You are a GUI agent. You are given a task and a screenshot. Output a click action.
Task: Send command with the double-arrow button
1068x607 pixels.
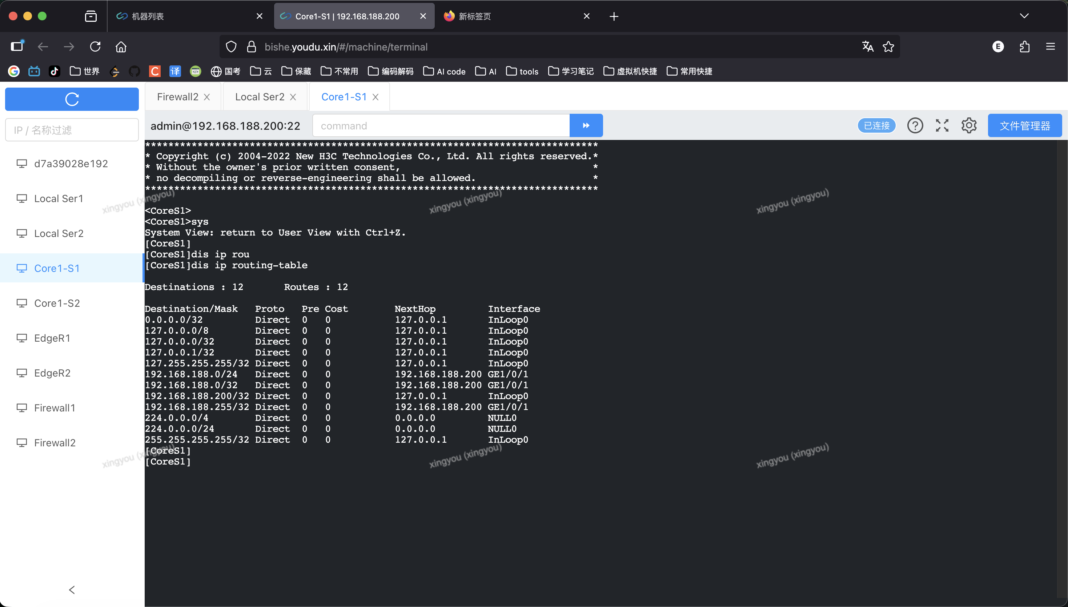tap(586, 125)
